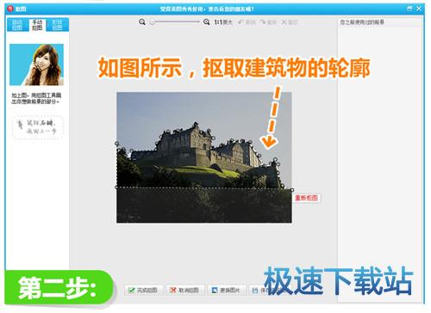Open the 形状抠图 tab
431x313 pixels.
click(x=58, y=25)
